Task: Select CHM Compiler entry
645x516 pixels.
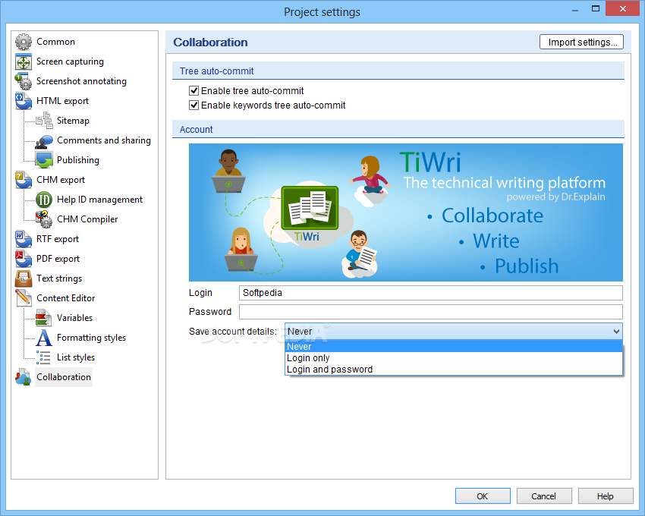Action: point(87,220)
